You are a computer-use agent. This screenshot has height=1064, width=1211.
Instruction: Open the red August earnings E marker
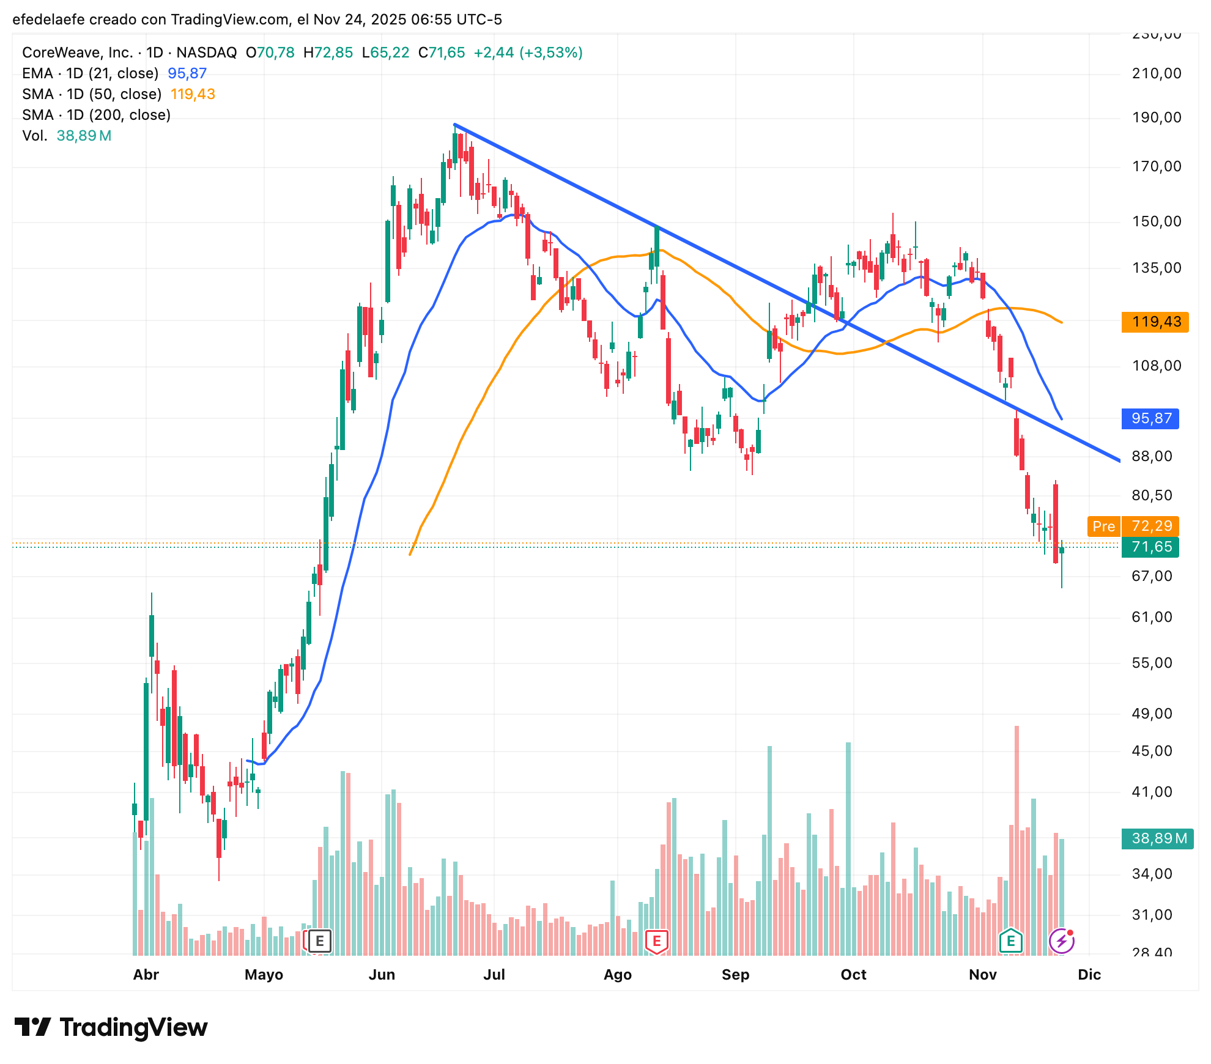pos(657,941)
